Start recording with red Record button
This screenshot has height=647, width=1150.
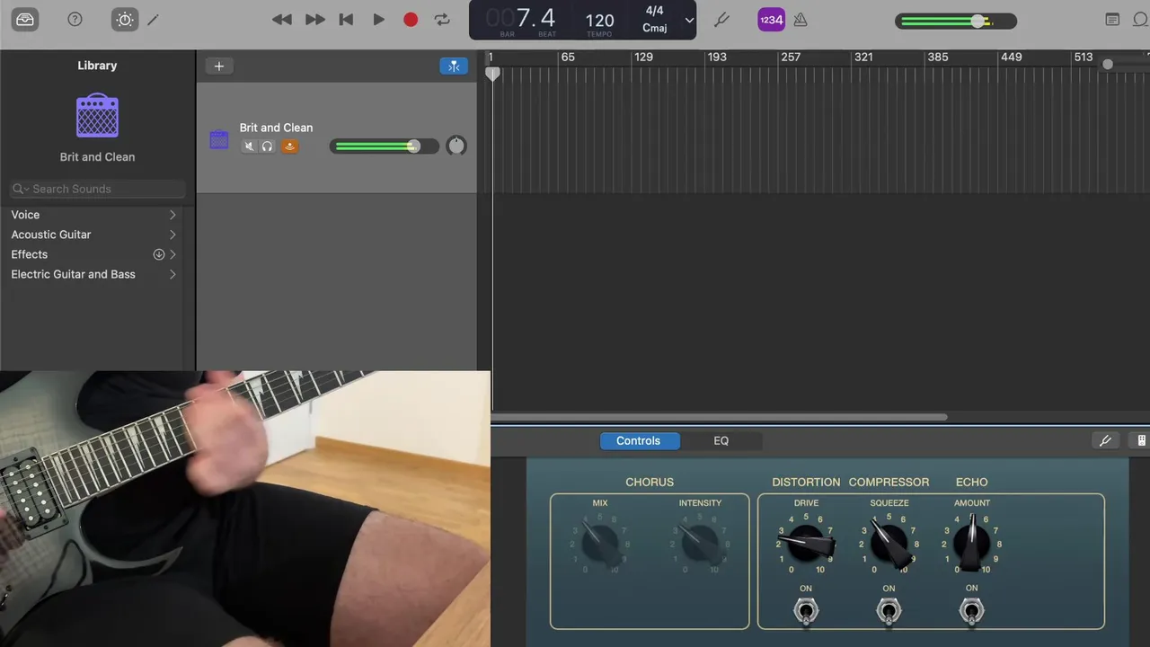[411, 20]
